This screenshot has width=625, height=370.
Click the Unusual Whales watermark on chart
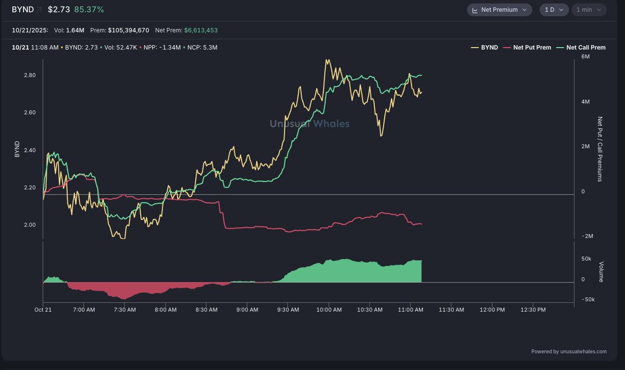coord(309,124)
